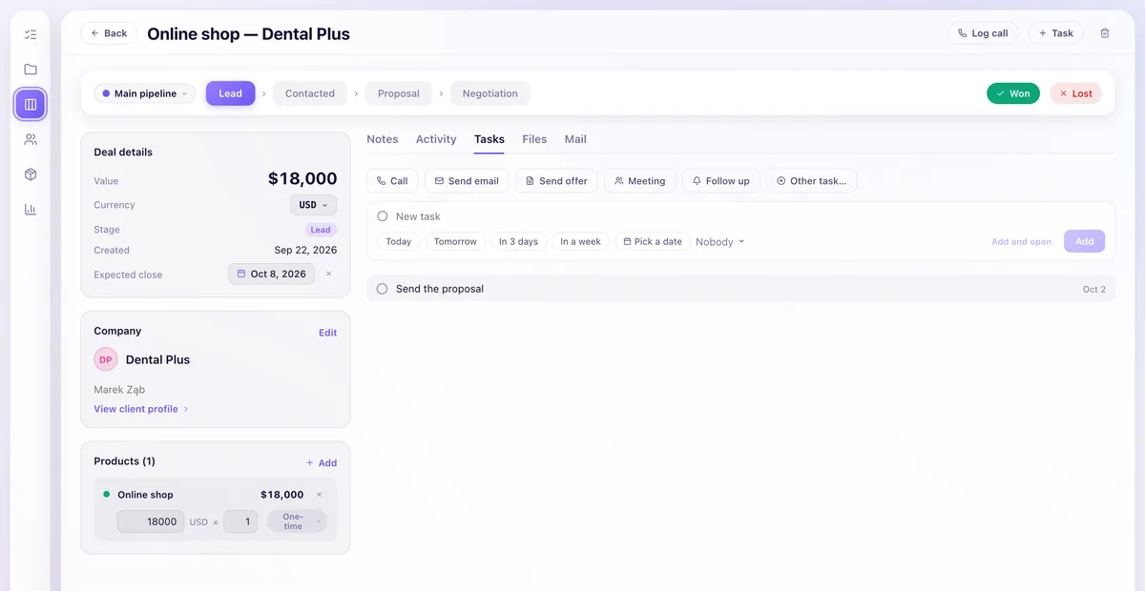Image resolution: width=1145 pixels, height=591 pixels.
Task: Add a new Task from header
Action: (x=1055, y=33)
